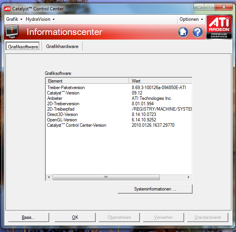Switch to the Grafiksoftware tab

[x=23, y=46]
